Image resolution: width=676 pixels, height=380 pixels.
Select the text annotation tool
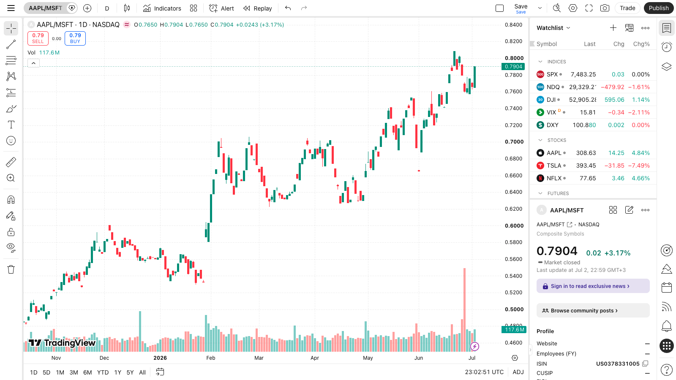click(11, 125)
